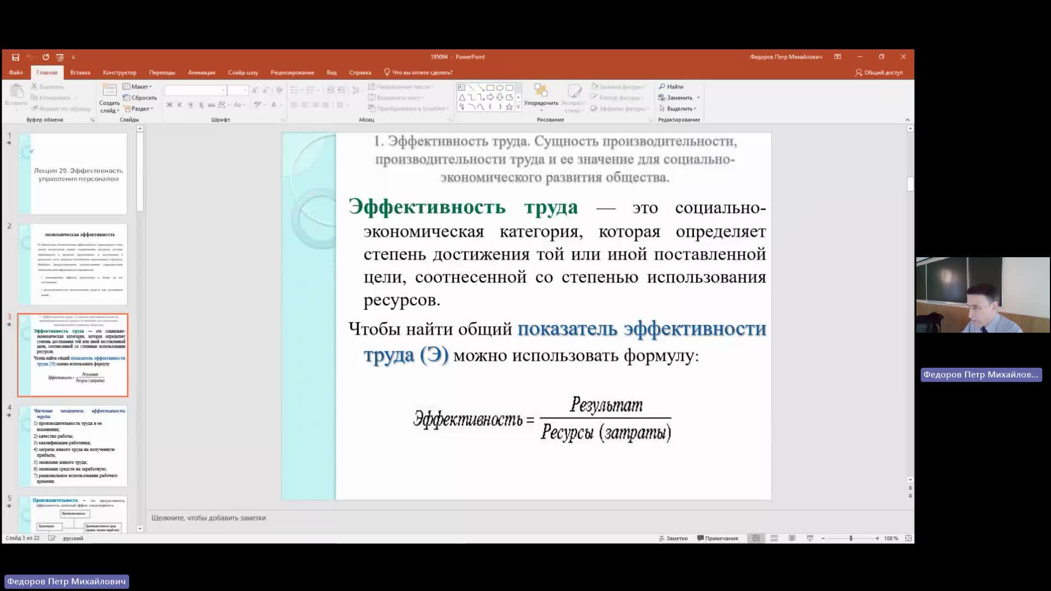Toggle align text left
Viewport: 1051px width, 591px height.
[294, 105]
